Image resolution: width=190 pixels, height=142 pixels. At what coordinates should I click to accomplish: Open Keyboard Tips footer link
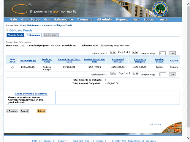[x=81, y=141]
